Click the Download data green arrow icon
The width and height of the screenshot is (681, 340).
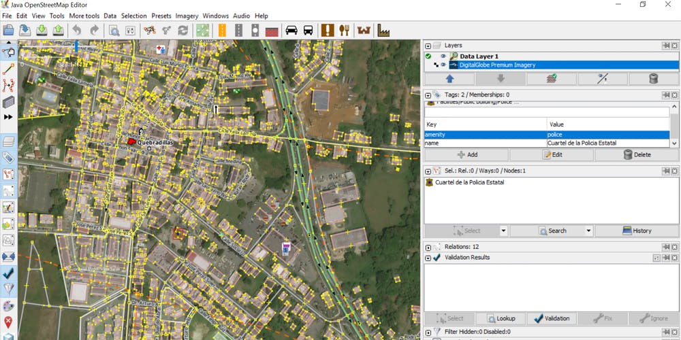tap(42, 30)
